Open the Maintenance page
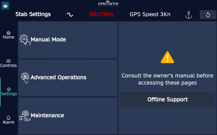 click(x=68, y=115)
